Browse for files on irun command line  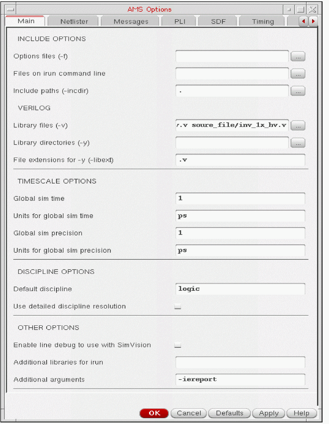click(298, 74)
